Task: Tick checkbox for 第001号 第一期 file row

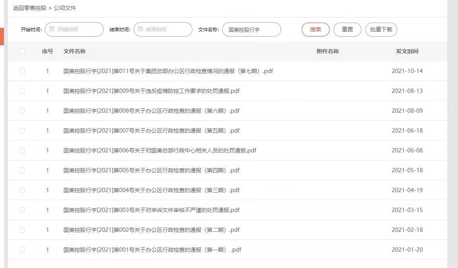Action: pyautogui.click(x=22, y=250)
